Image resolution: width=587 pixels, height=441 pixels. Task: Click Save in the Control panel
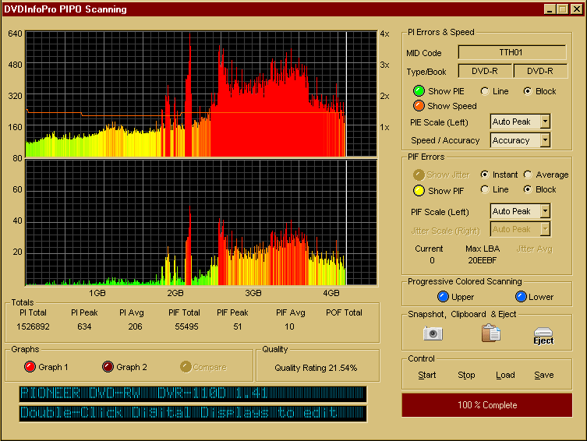pyautogui.click(x=543, y=375)
